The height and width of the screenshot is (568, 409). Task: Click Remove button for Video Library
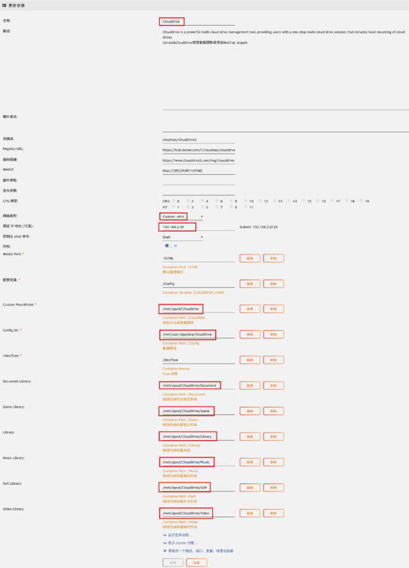(273, 513)
